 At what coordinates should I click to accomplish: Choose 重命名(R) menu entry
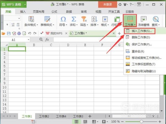pos(145,52)
